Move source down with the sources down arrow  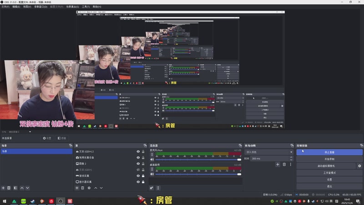(x=101, y=188)
